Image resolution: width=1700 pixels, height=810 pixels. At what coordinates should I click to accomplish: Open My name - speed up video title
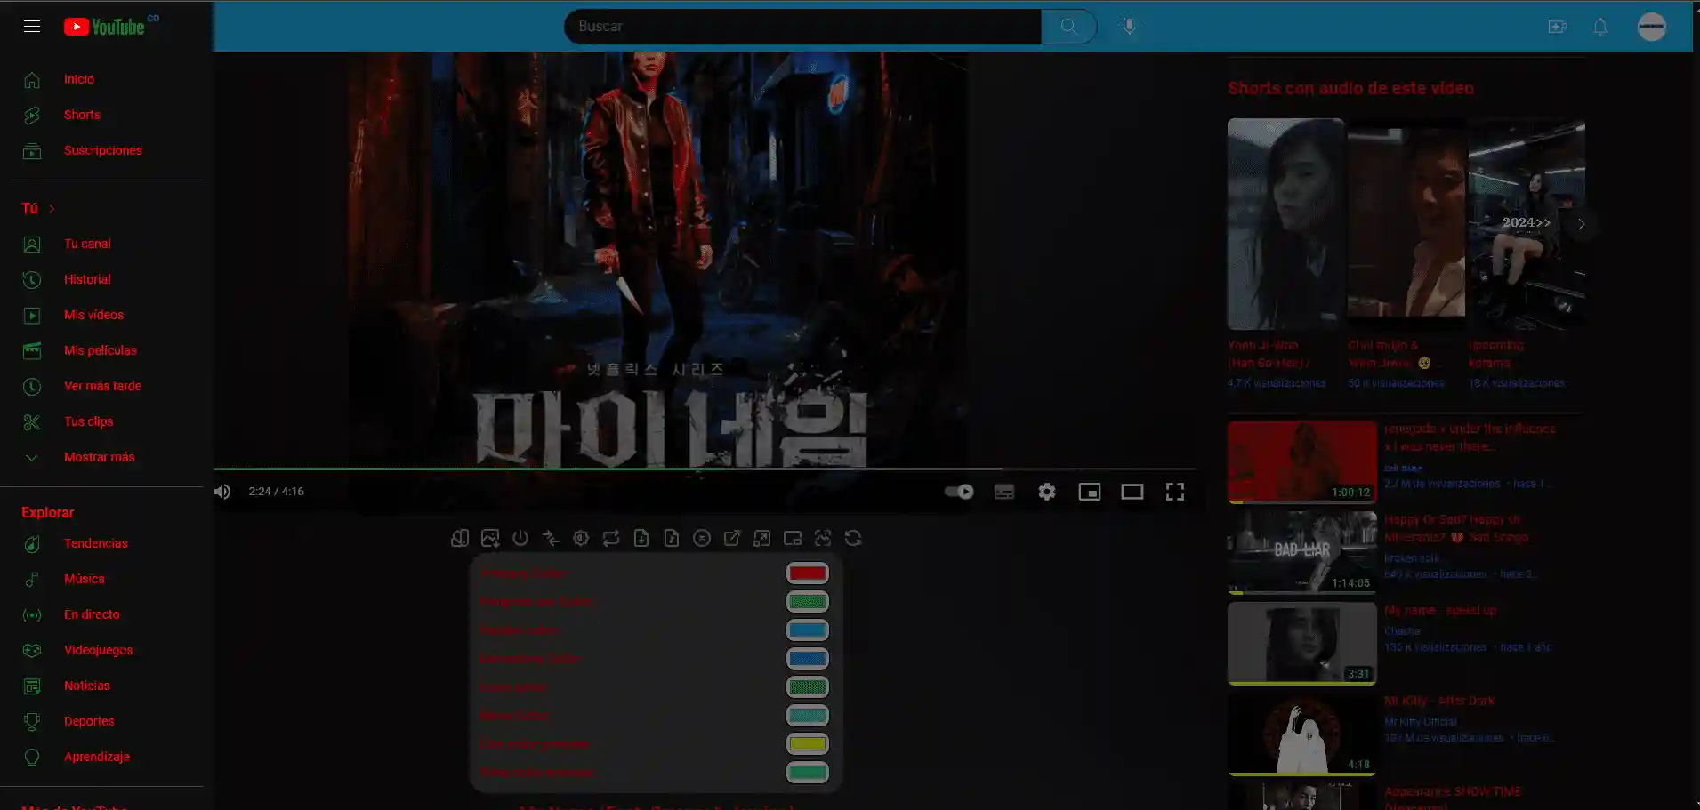1440,610
